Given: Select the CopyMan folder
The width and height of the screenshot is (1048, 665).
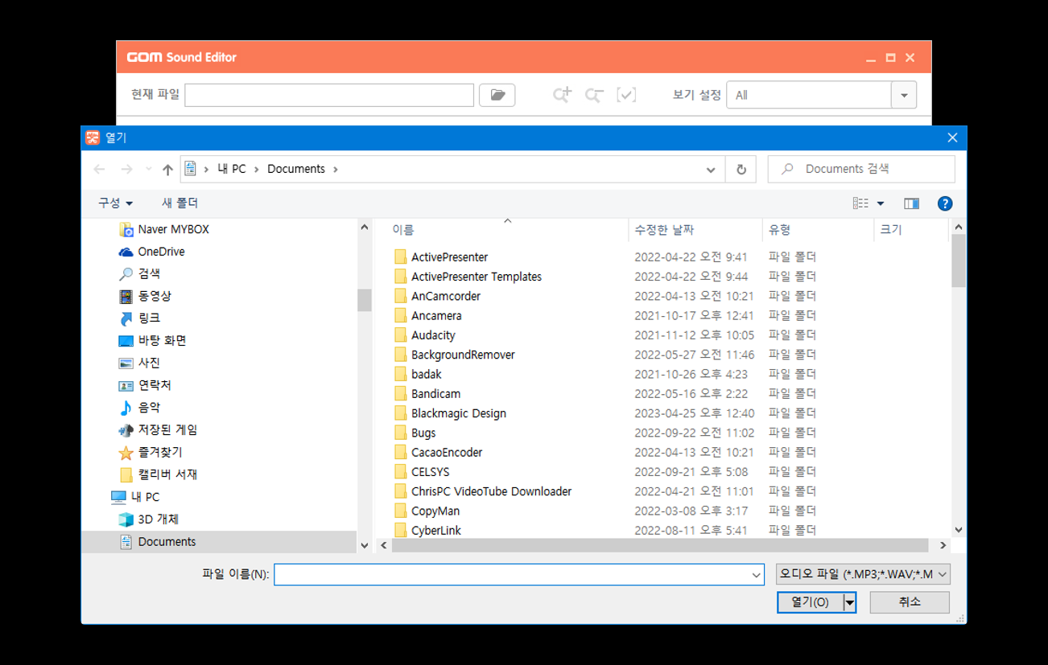Looking at the screenshot, I should [x=435, y=511].
